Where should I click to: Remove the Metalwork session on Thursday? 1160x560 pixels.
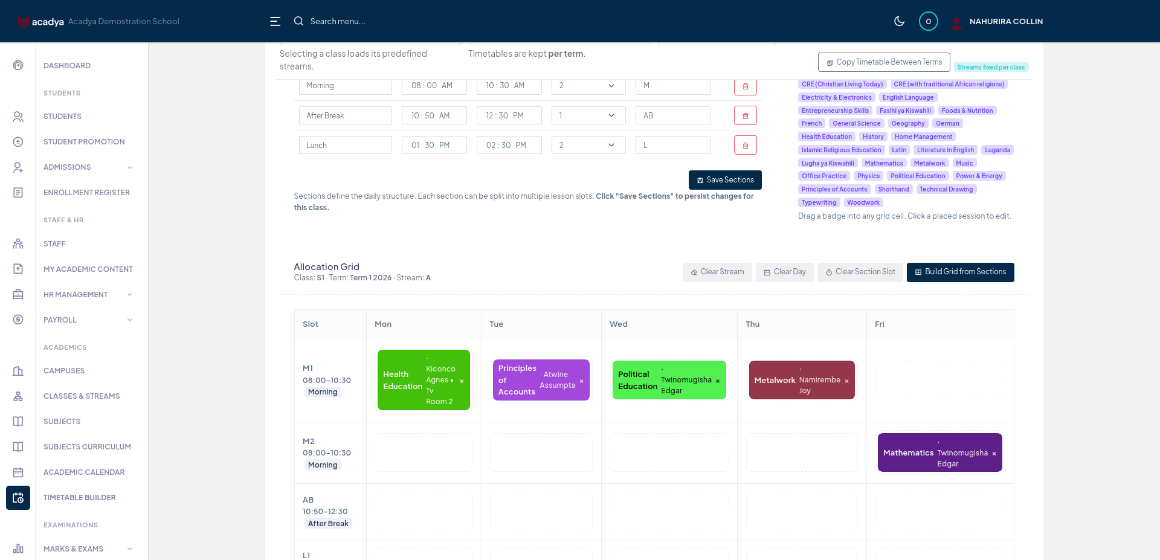pos(846,380)
